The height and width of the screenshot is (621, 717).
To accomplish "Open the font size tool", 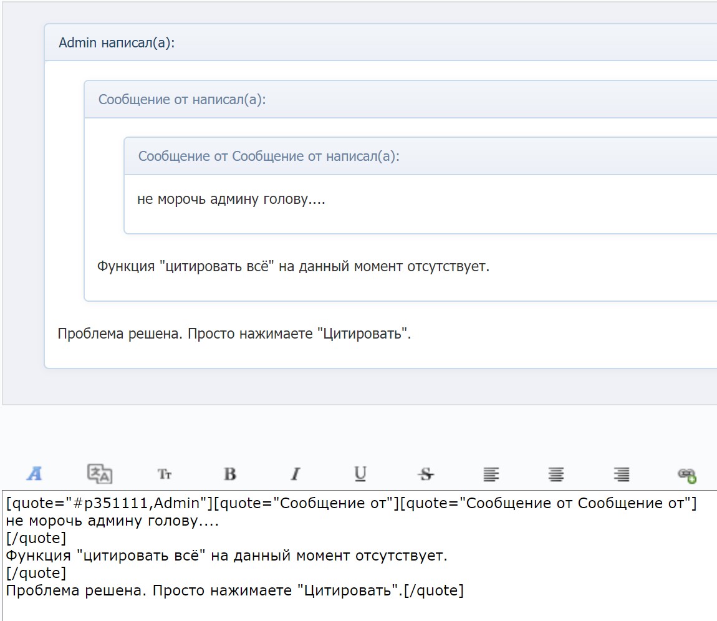I will pos(165,474).
